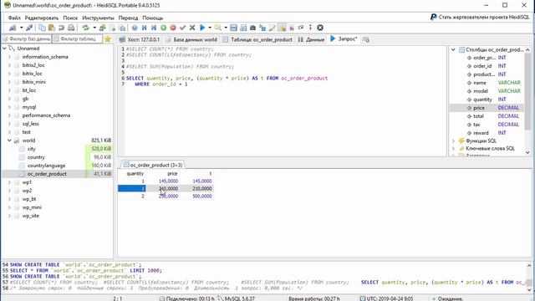Click the blue help question icon
535x301 pixels.
click(x=135, y=28)
